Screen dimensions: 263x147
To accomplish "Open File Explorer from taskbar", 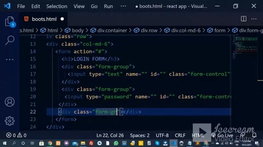I will click(83, 143).
